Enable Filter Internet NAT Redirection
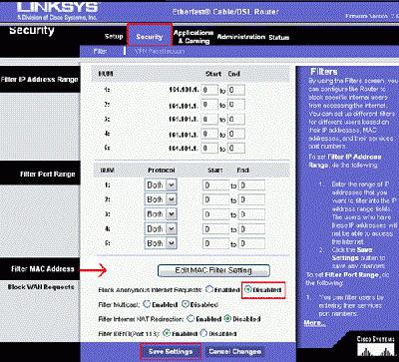This screenshot has height=362, width=399. (x=191, y=319)
